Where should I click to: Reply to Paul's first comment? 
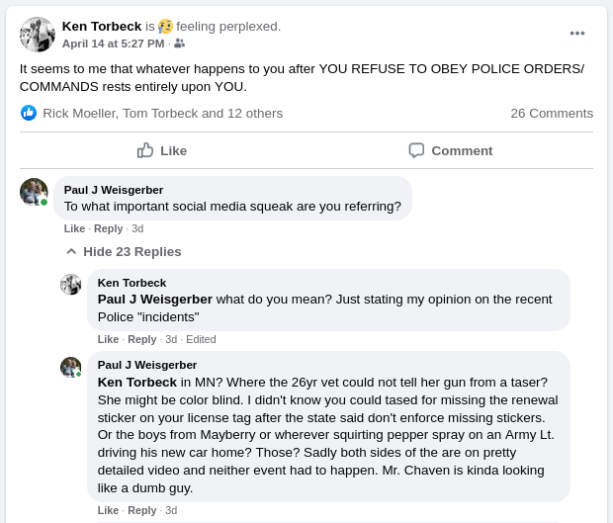[109, 228]
